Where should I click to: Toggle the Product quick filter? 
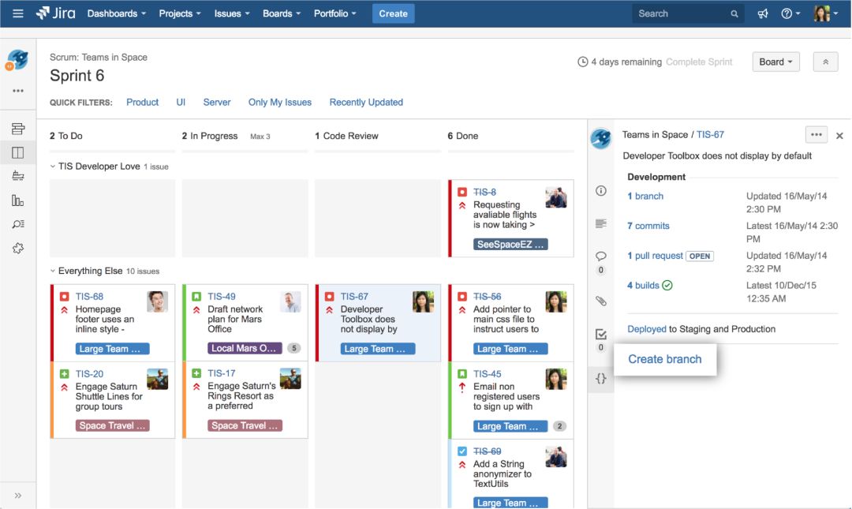(x=142, y=103)
